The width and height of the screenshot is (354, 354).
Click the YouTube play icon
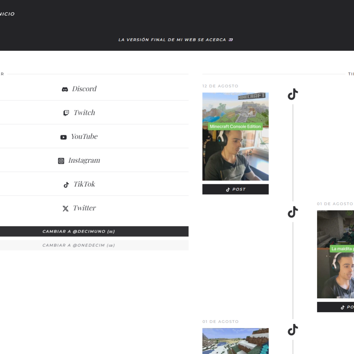tap(64, 137)
